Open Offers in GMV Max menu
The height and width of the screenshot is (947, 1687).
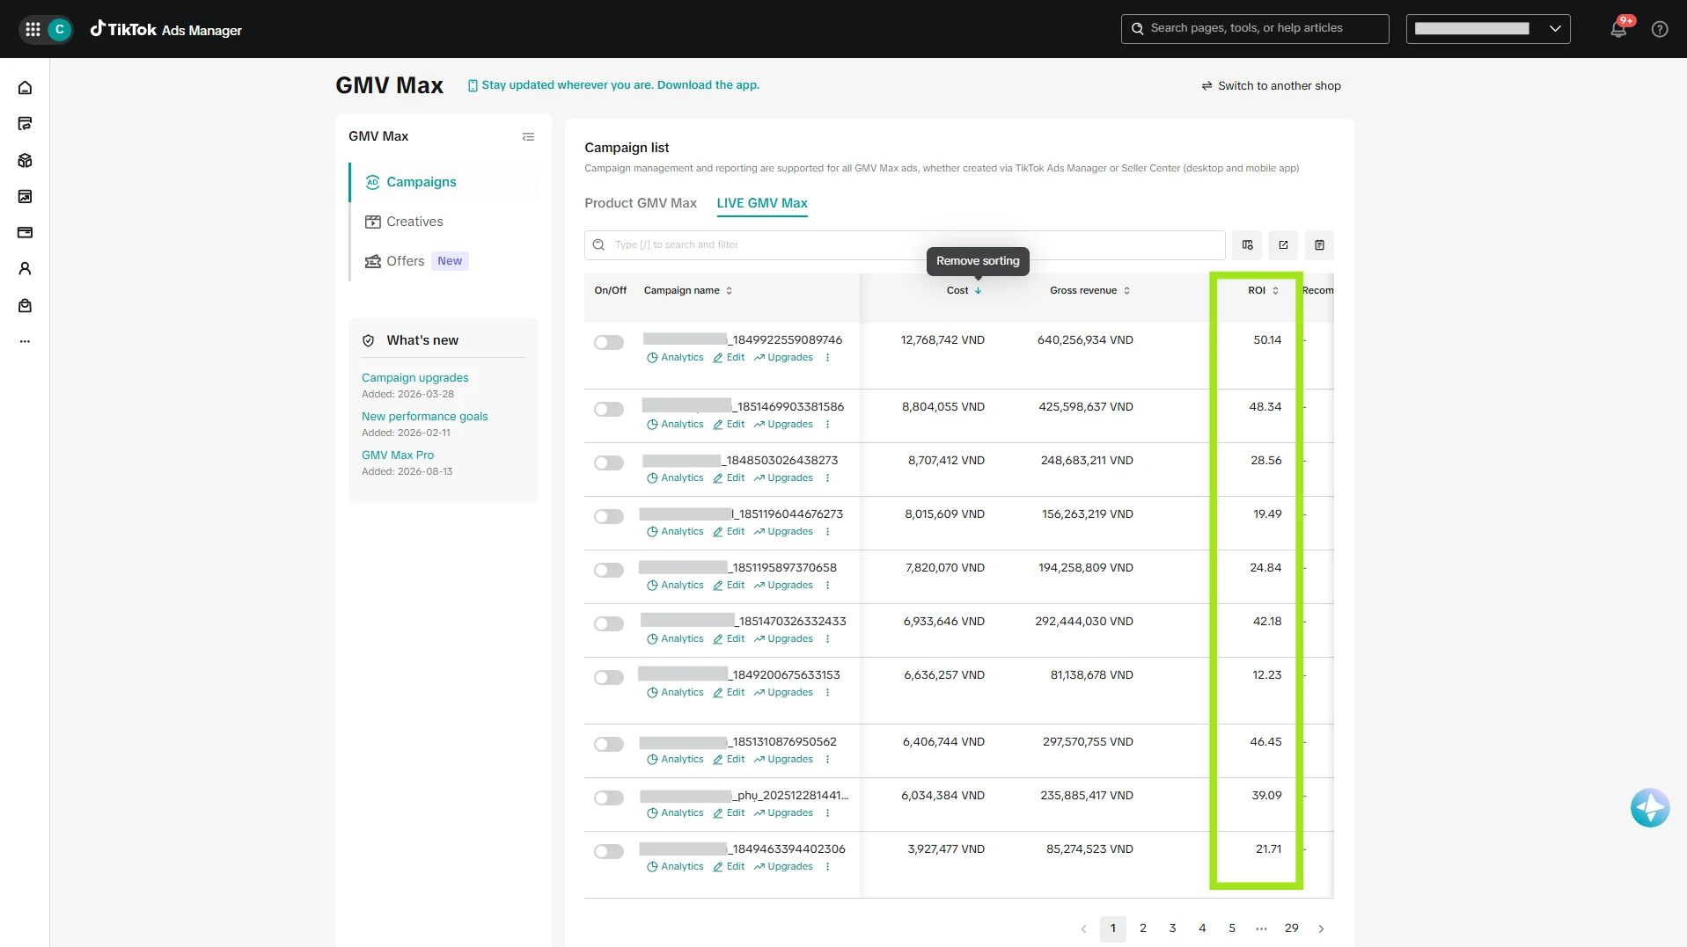tap(405, 261)
